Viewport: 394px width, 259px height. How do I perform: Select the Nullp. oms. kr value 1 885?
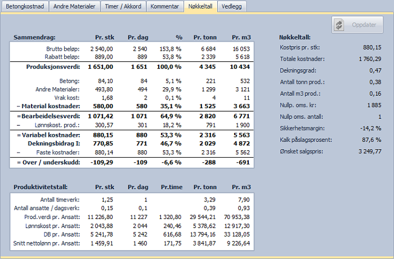point(373,105)
